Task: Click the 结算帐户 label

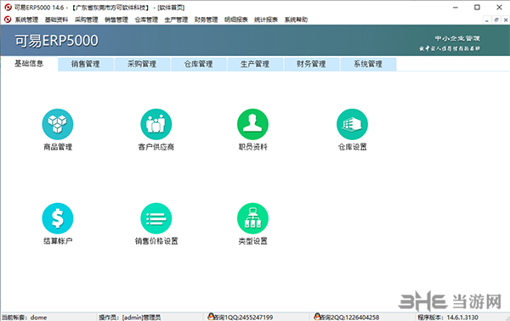Action: [x=58, y=241]
